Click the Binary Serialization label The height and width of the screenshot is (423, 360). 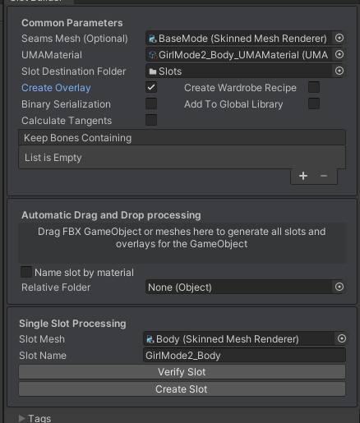pos(66,104)
